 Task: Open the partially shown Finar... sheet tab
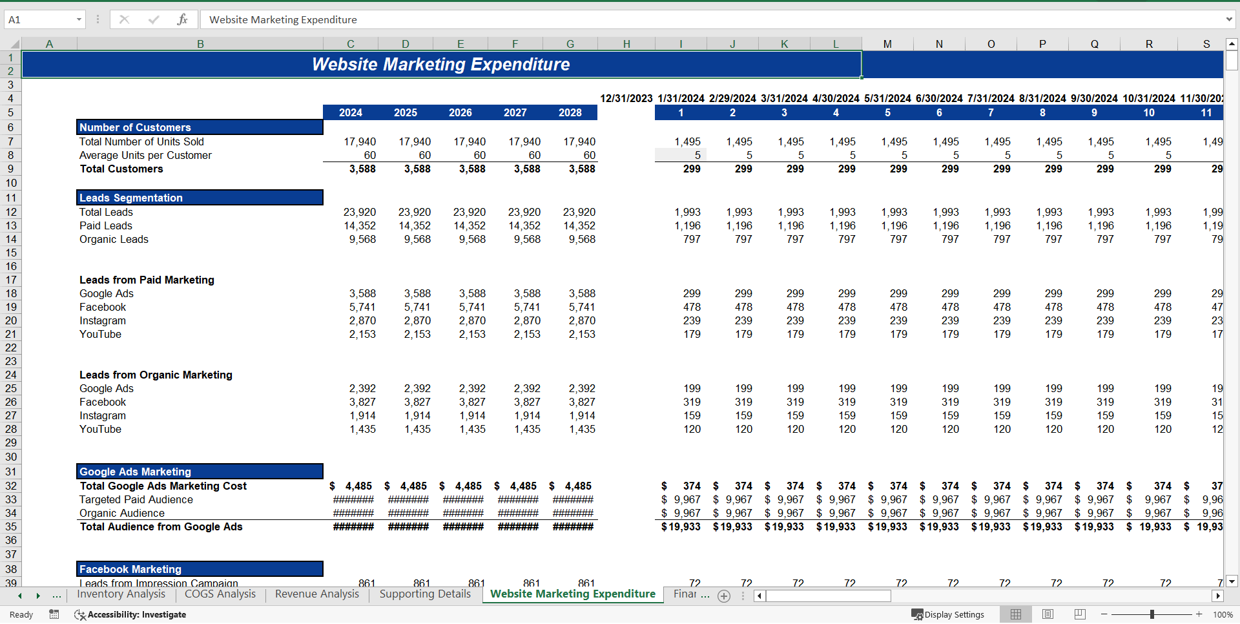tap(690, 594)
